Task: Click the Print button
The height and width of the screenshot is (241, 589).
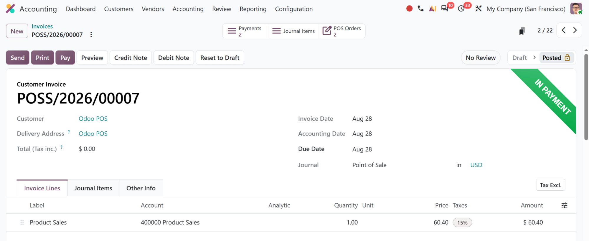Action: point(42,57)
